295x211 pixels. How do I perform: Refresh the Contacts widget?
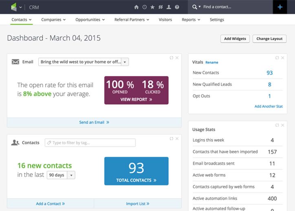tap(171, 138)
